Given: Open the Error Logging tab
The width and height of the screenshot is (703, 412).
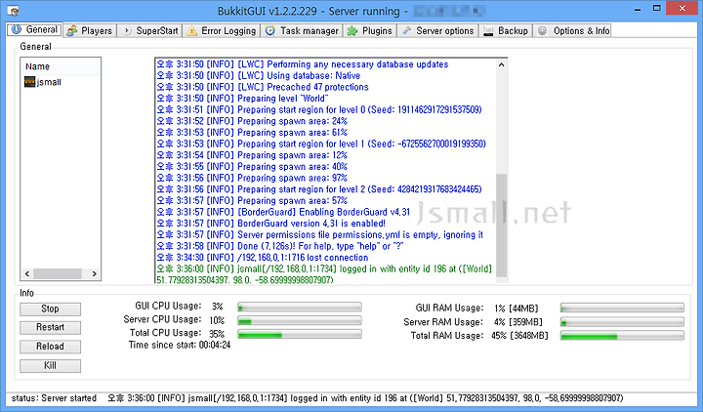Looking at the screenshot, I should click(222, 30).
